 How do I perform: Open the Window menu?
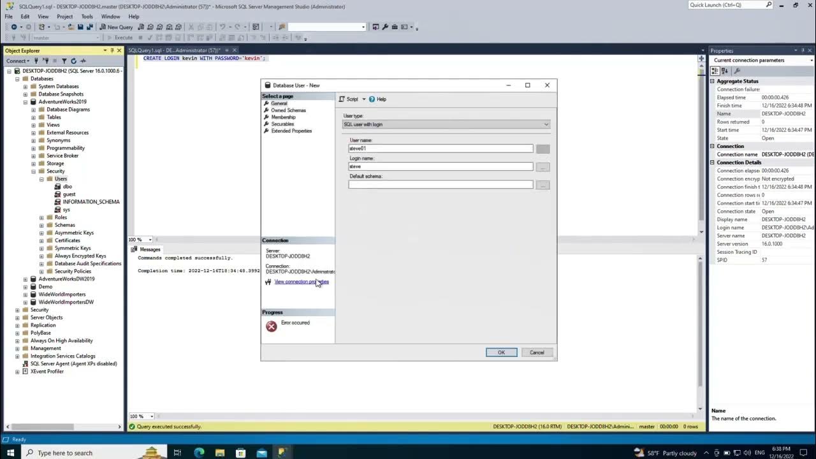[110, 17]
